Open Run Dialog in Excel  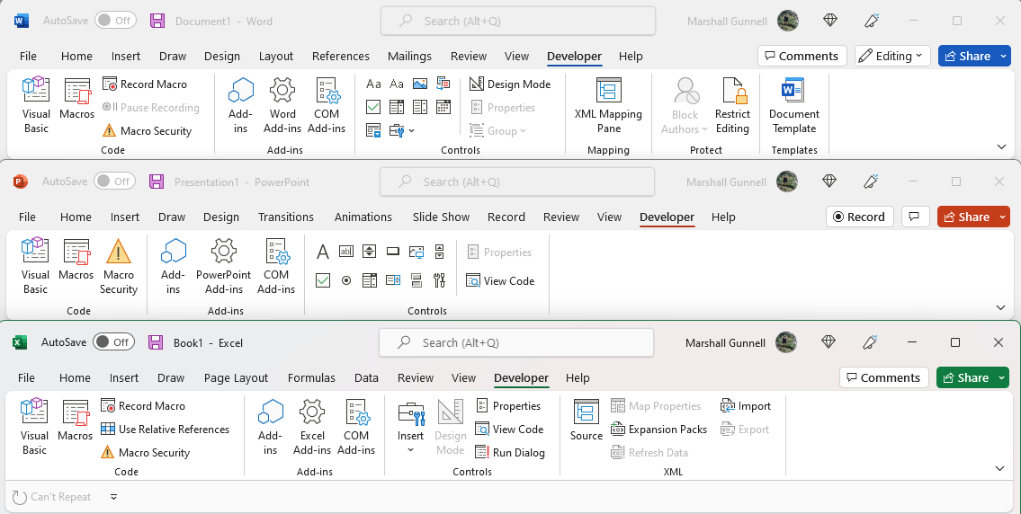tap(510, 453)
